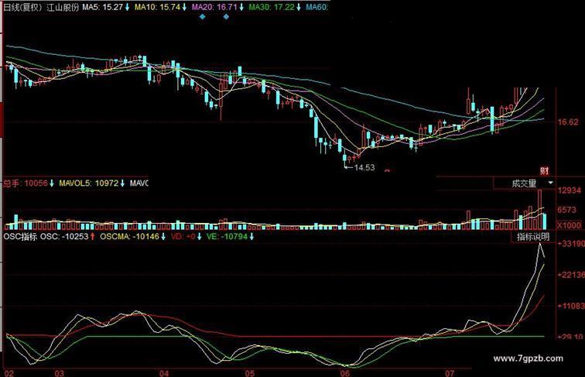
Task: Click the red 财 icon
Action: click(544, 171)
